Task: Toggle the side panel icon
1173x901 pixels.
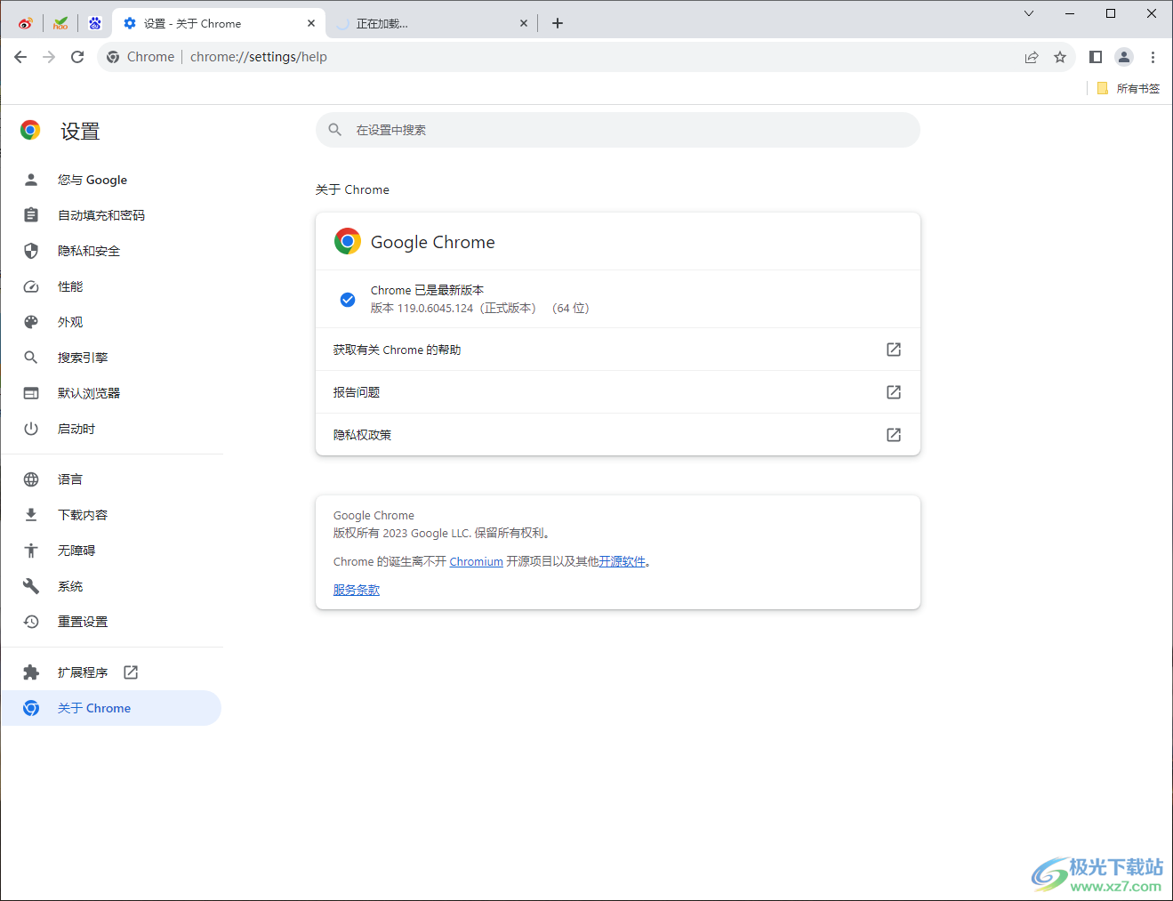Action: click(x=1096, y=57)
